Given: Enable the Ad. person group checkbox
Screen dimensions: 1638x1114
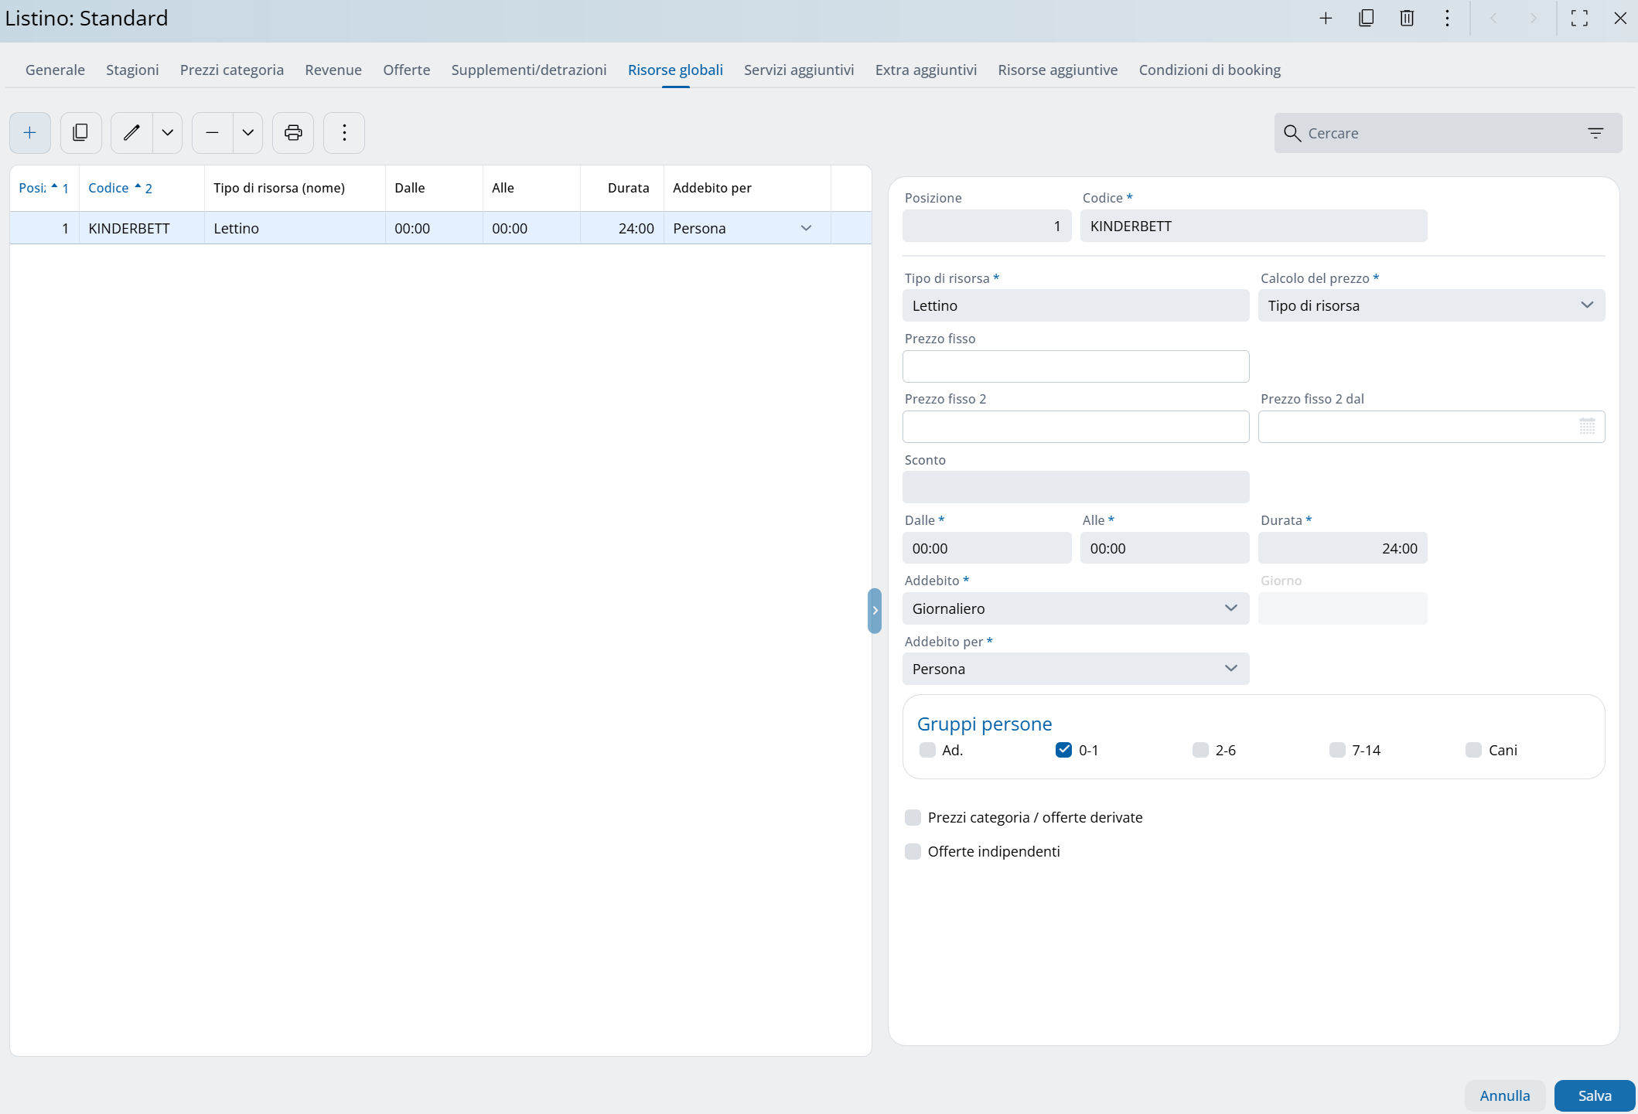Looking at the screenshot, I should click(927, 750).
